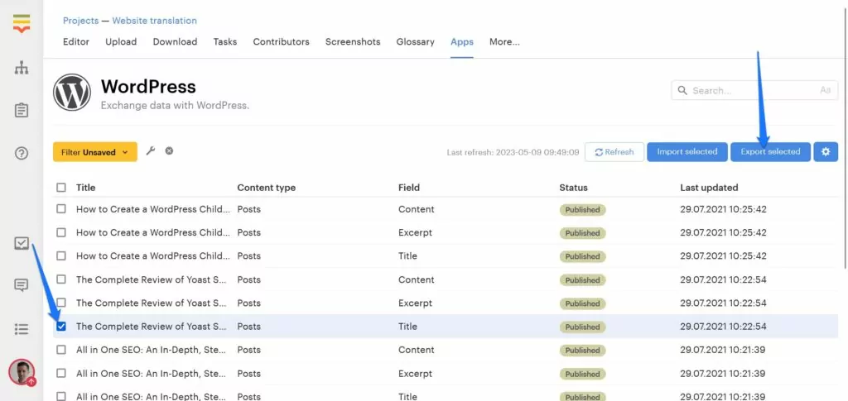Focus the Search input field
Image resolution: width=848 pixels, height=401 pixels.
pyautogui.click(x=754, y=91)
